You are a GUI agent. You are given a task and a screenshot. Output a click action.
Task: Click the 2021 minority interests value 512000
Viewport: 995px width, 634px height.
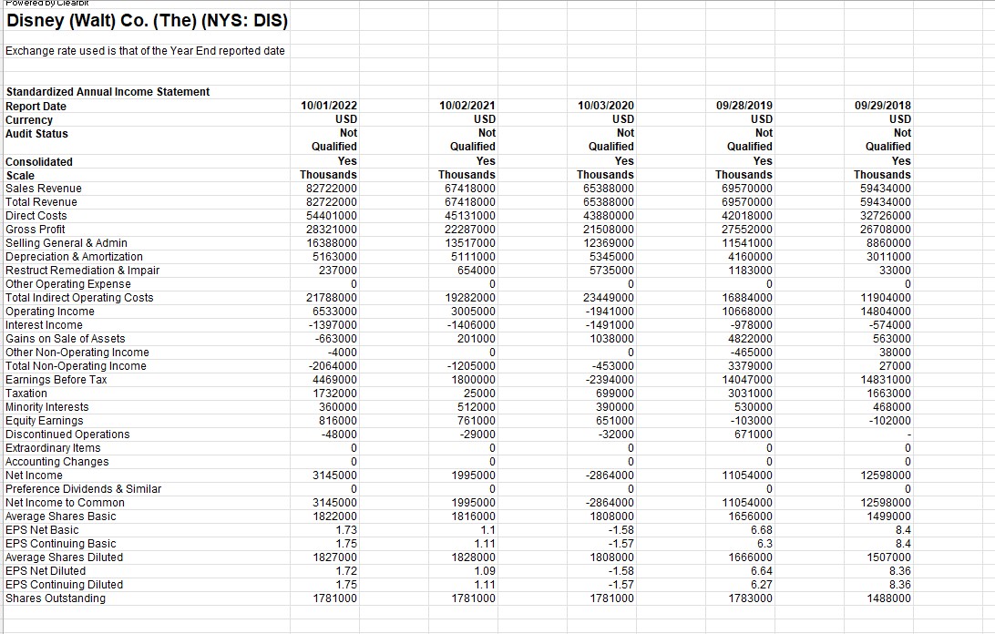tap(476, 407)
